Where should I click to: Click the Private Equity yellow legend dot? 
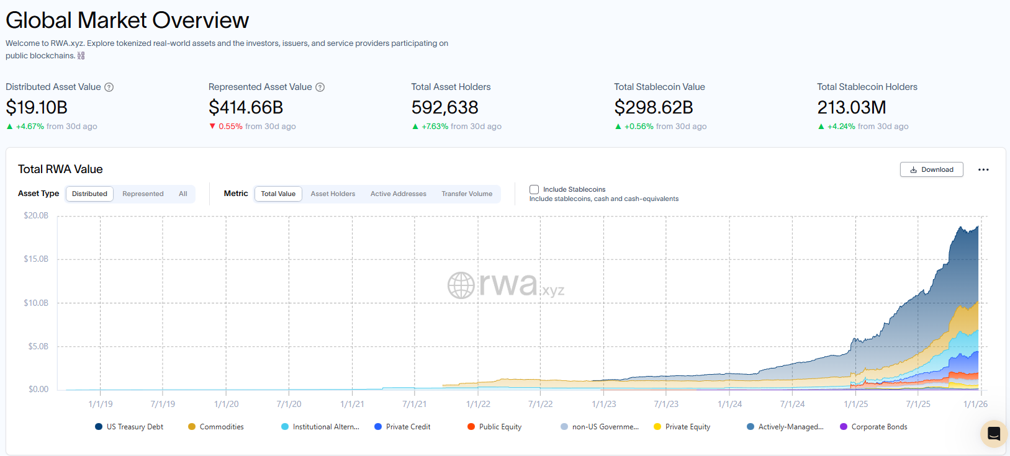(657, 427)
